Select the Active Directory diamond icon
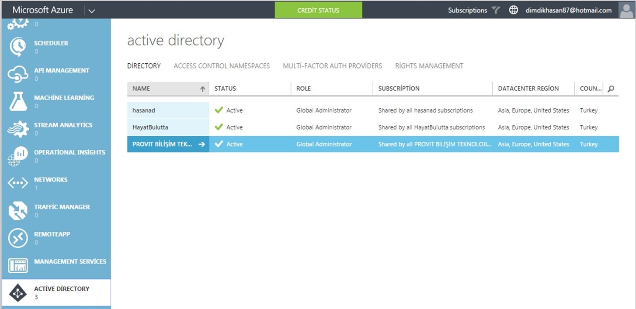This screenshot has width=636, height=309. [18, 293]
